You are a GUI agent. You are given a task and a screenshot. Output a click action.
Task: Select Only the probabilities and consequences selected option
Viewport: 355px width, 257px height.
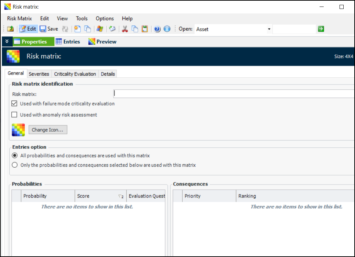pos(15,165)
